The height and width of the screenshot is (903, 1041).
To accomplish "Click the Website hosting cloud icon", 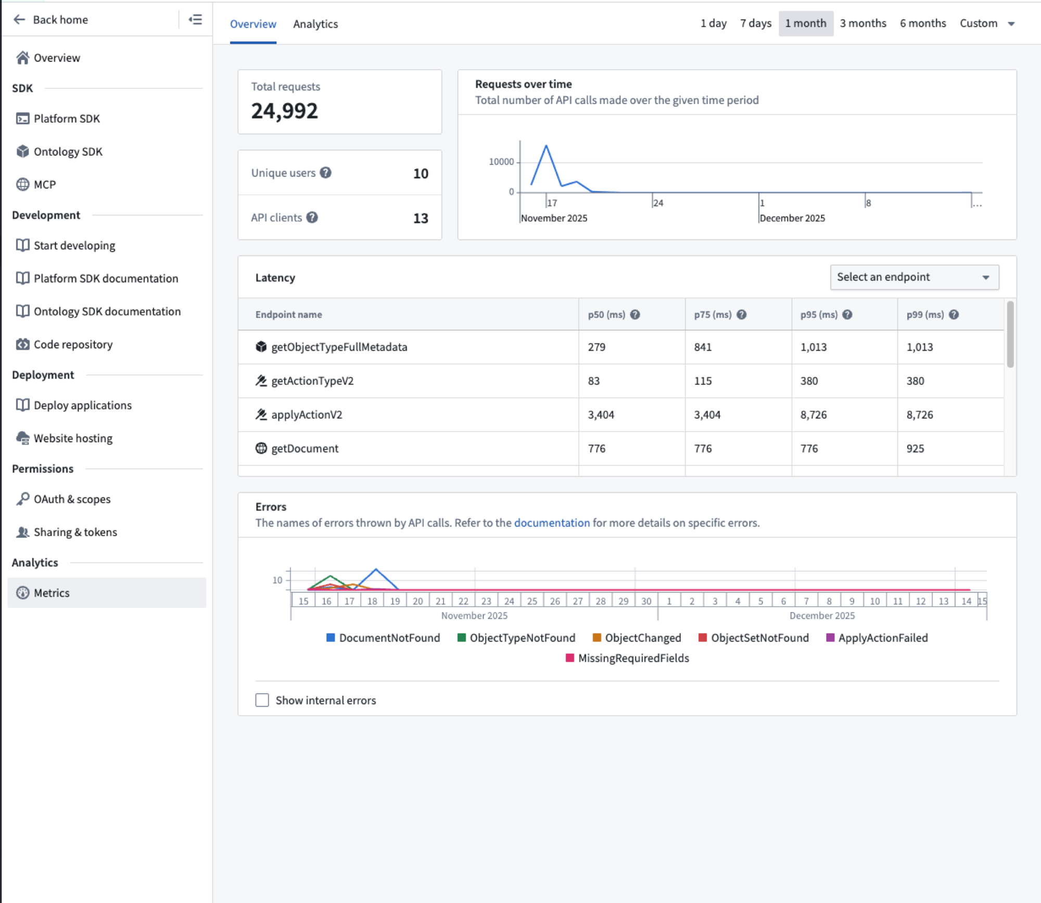I will 23,438.
